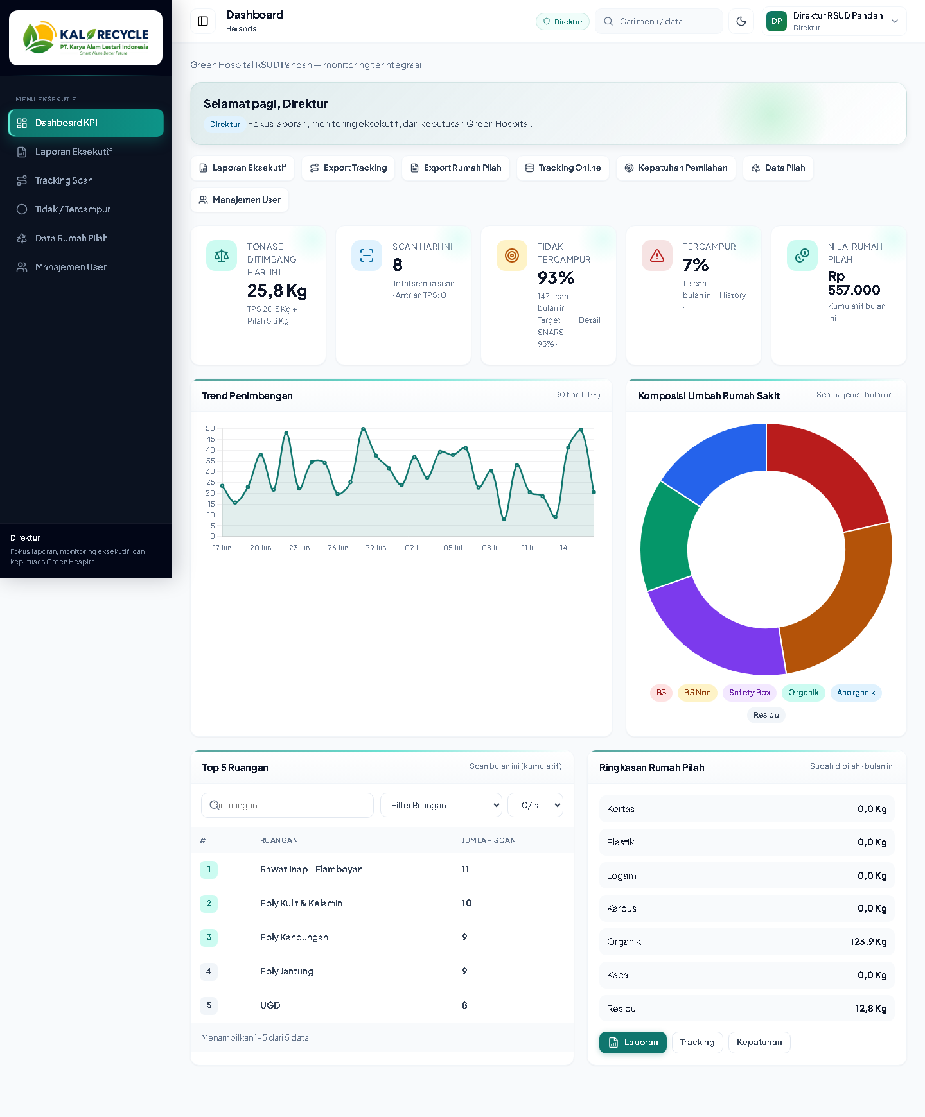Click the target icon on Tidak Tercampur card

(x=512, y=255)
